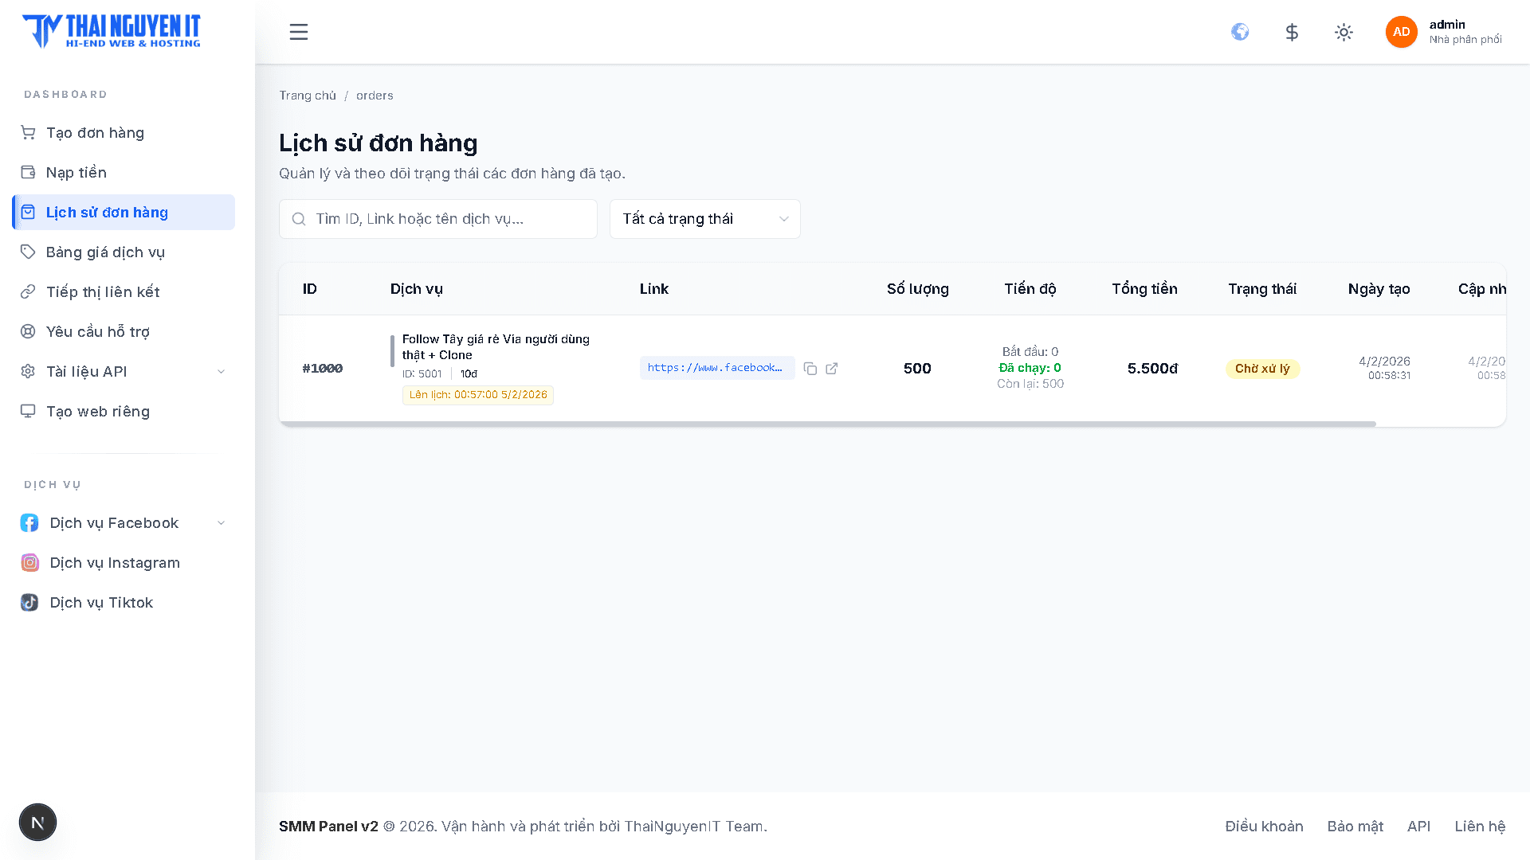Open order link in external tab
The width and height of the screenshot is (1530, 860).
tap(832, 368)
